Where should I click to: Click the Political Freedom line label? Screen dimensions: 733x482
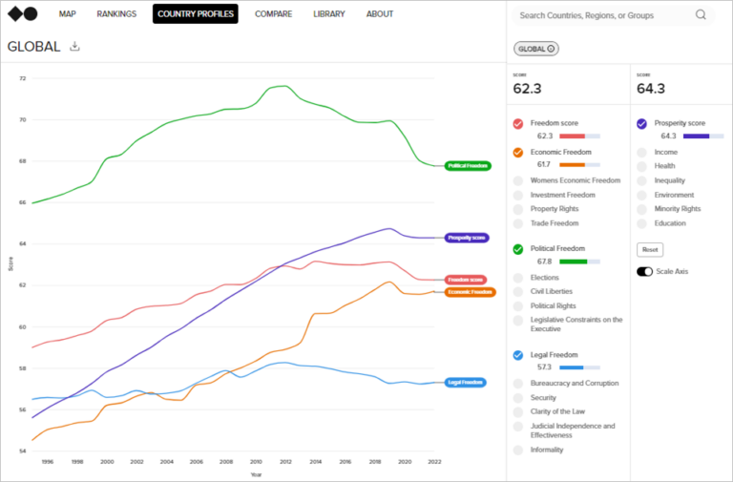(x=468, y=165)
